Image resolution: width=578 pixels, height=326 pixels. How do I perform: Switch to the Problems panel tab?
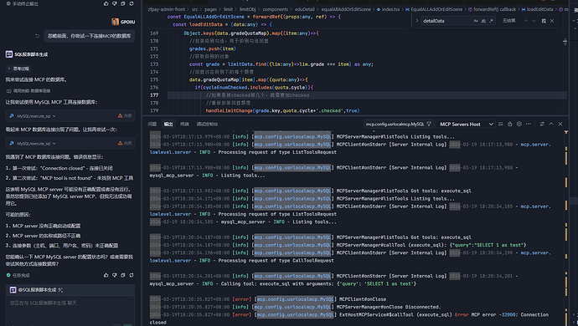coord(152,124)
